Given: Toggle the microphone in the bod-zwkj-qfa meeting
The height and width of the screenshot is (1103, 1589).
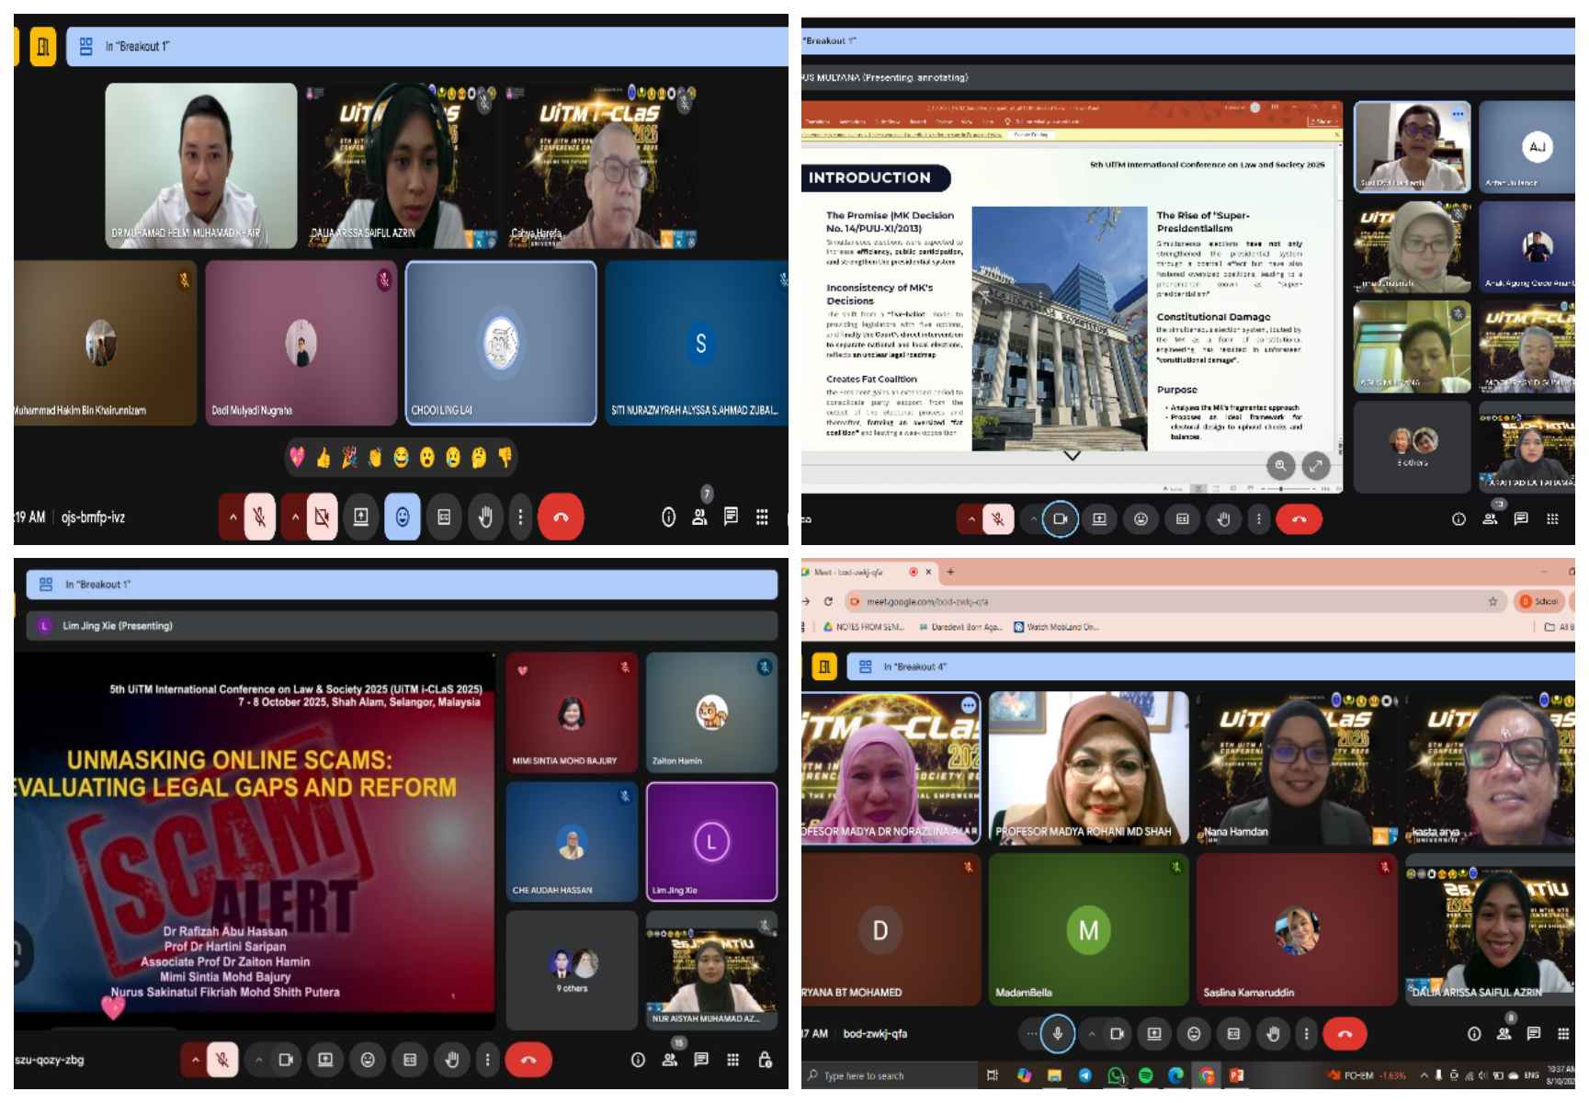Looking at the screenshot, I should pos(1057,1034).
